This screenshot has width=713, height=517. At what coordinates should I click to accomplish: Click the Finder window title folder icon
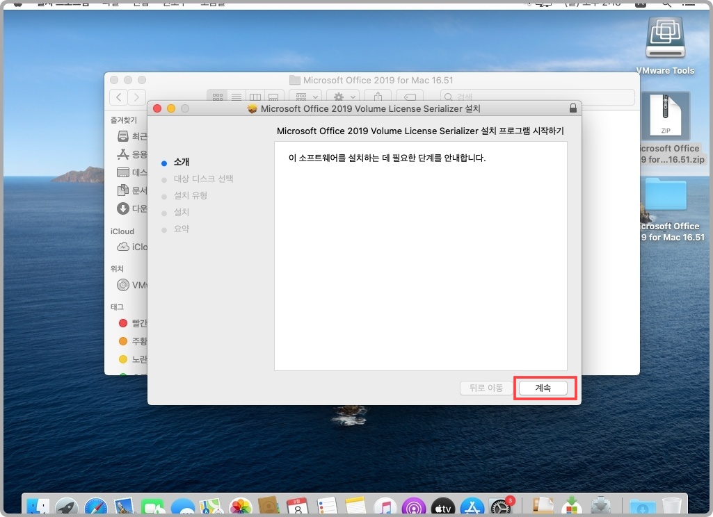[295, 81]
